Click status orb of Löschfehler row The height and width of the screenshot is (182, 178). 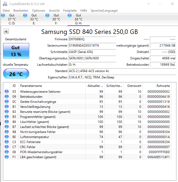(x=7, y=122)
